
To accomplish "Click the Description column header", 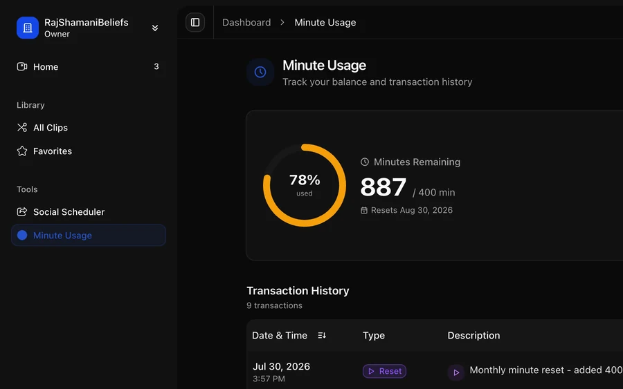I will pyautogui.click(x=473, y=336).
